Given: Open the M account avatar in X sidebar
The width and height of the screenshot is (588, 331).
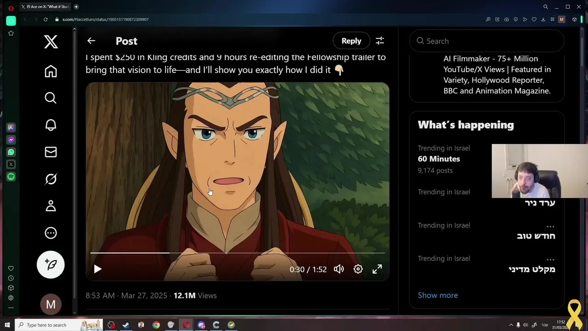Looking at the screenshot, I should [x=51, y=304].
